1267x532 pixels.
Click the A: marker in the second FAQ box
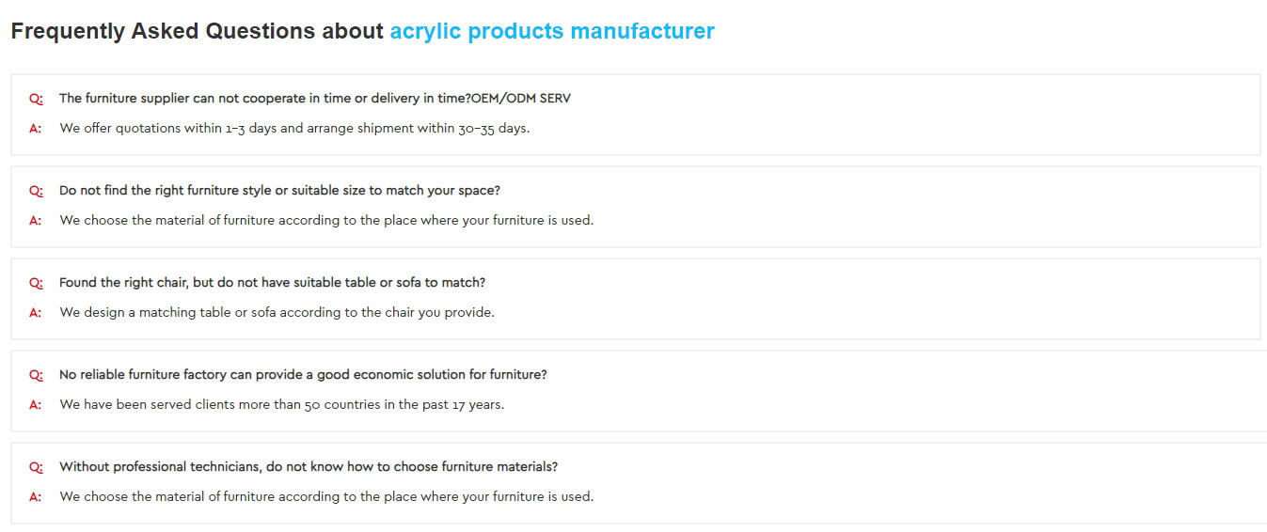pyautogui.click(x=36, y=221)
